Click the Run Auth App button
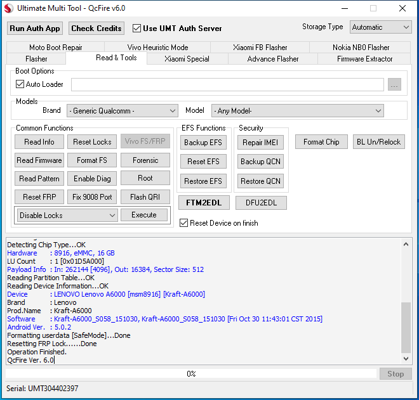Image resolution: width=419 pixels, height=400 pixels. [35, 29]
